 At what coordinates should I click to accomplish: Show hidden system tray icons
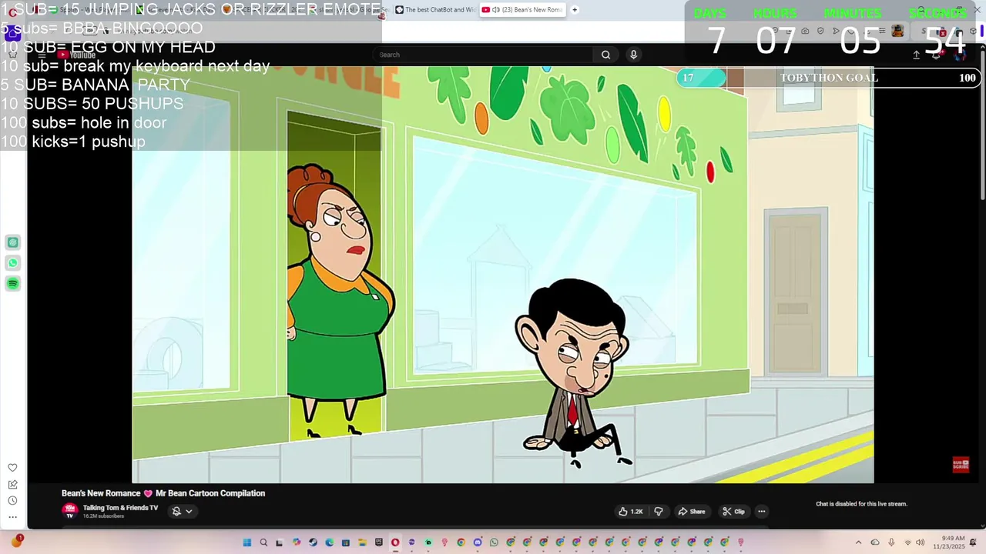[x=858, y=542]
